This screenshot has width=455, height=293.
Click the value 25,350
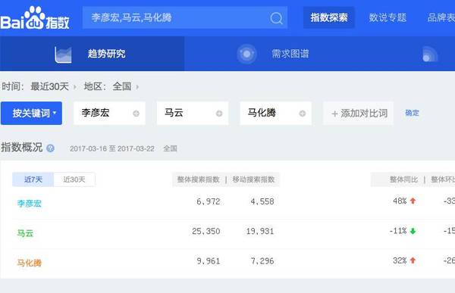(x=206, y=231)
